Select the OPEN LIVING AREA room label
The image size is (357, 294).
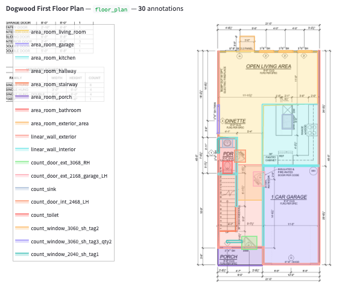268,66
